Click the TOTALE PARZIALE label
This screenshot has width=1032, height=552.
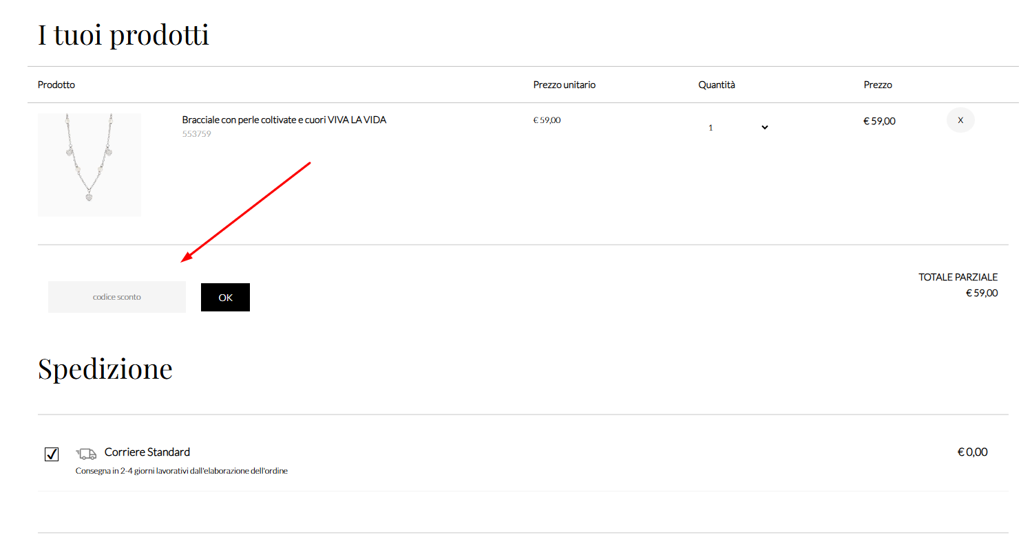[x=958, y=277]
